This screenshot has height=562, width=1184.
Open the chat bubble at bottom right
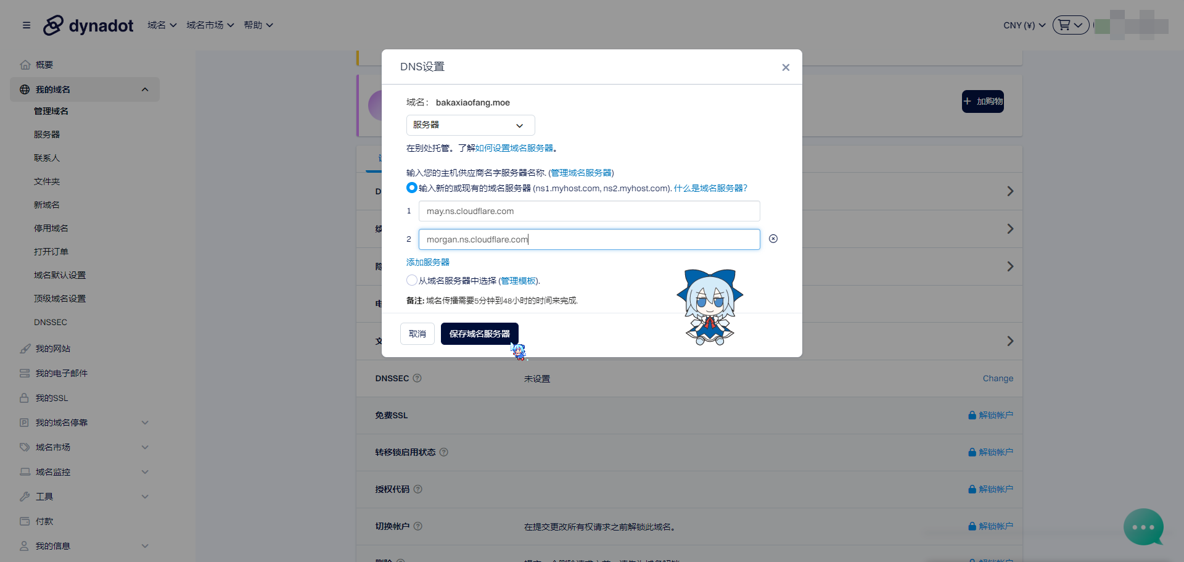point(1144,527)
